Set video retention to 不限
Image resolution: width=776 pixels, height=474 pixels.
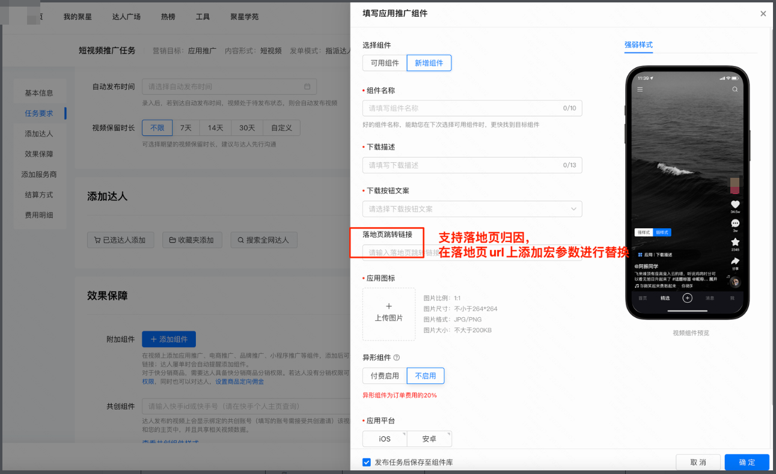coord(157,128)
